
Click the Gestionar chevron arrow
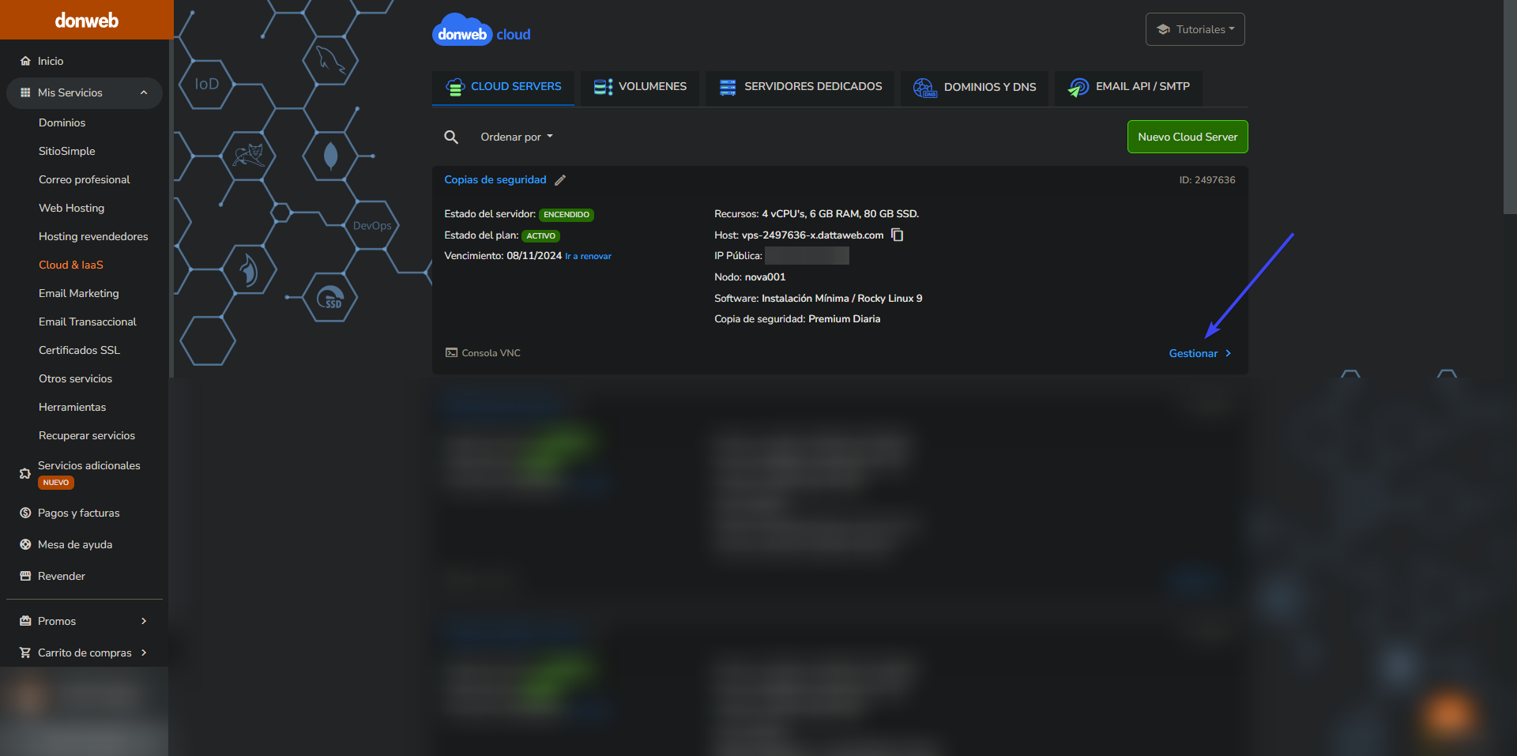coord(1228,353)
